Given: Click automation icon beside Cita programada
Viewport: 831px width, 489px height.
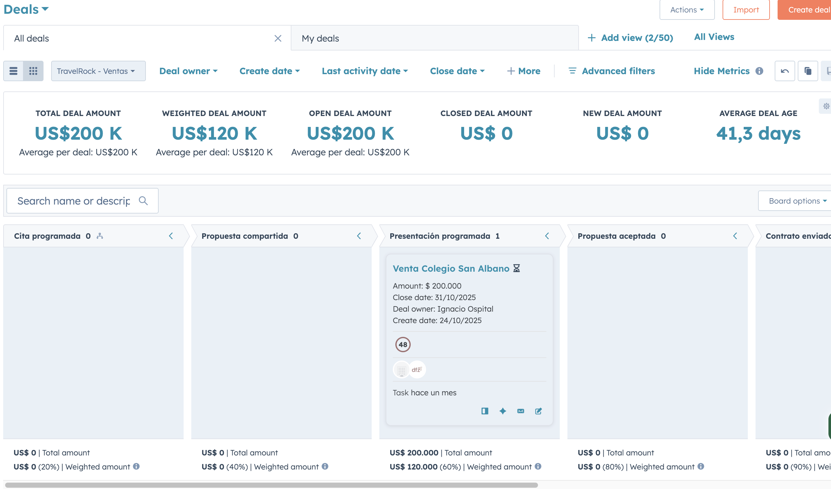Looking at the screenshot, I should (x=99, y=236).
